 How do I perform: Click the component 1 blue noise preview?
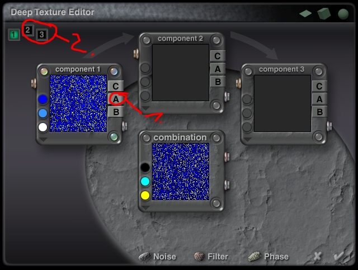78,103
